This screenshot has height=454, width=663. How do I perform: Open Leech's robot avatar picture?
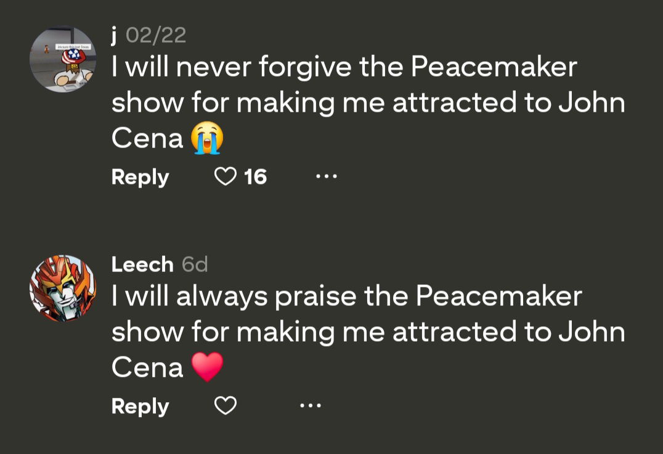coord(63,288)
